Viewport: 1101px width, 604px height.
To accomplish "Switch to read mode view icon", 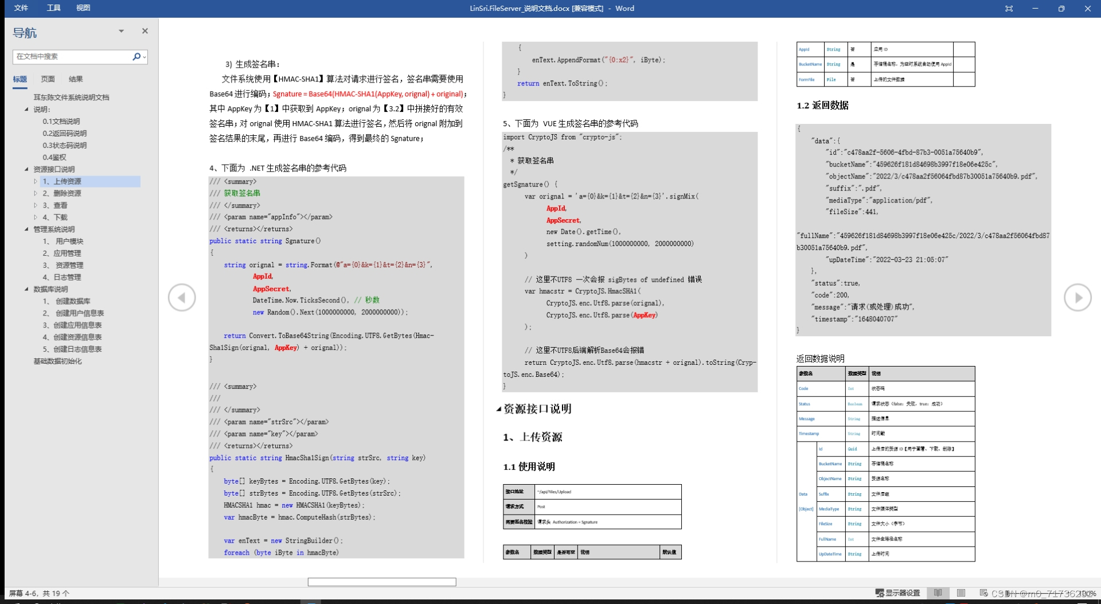I will pyautogui.click(x=938, y=593).
